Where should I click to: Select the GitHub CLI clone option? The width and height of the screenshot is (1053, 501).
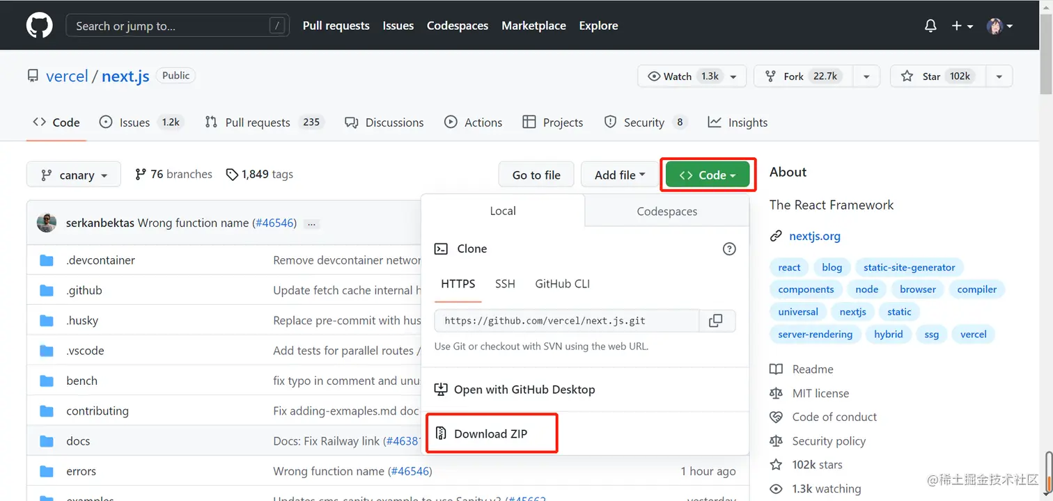pos(563,284)
